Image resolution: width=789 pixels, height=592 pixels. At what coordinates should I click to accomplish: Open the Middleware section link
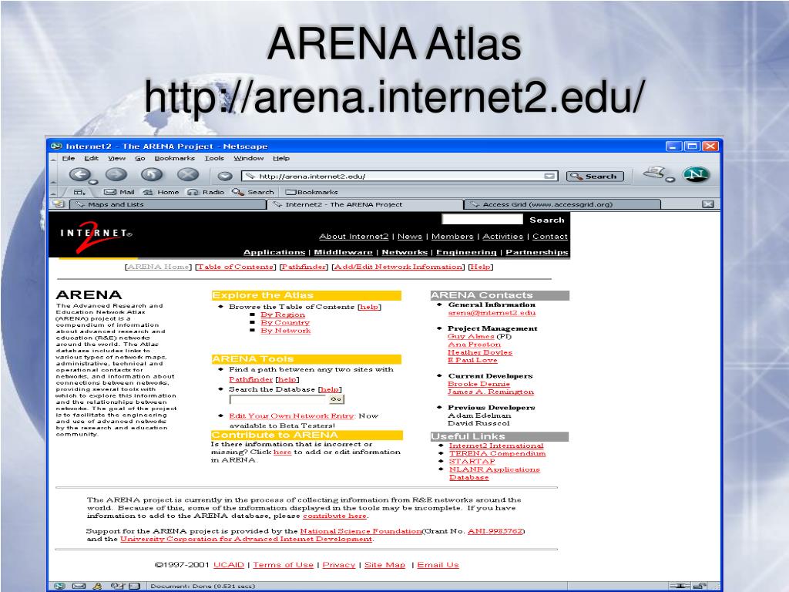click(343, 252)
